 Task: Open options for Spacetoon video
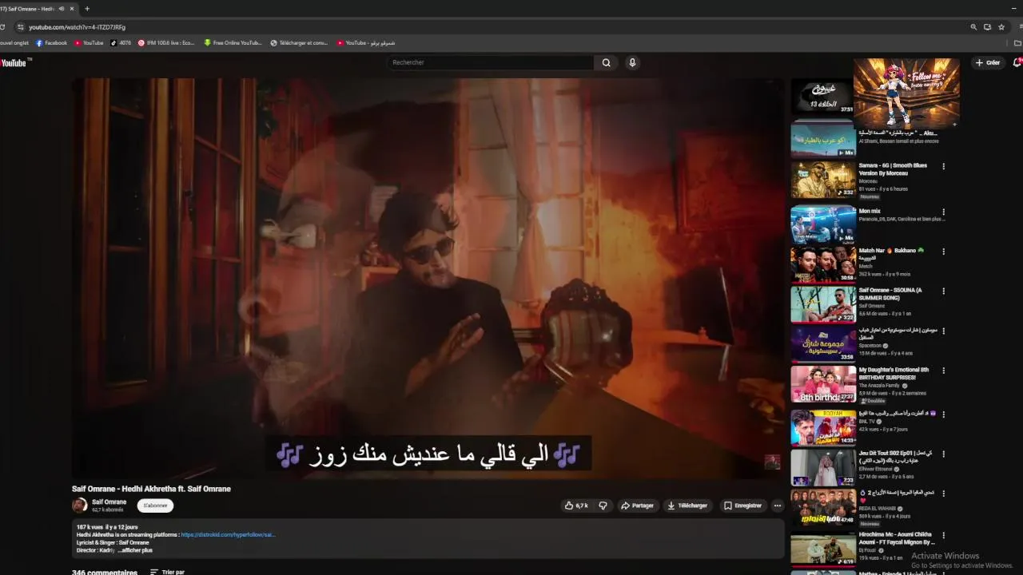(x=944, y=331)
